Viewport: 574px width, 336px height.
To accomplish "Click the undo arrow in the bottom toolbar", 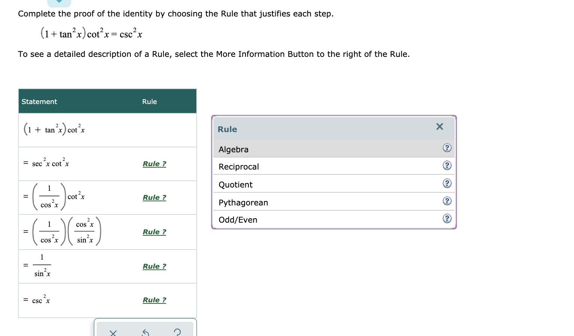I will [145, 333].
